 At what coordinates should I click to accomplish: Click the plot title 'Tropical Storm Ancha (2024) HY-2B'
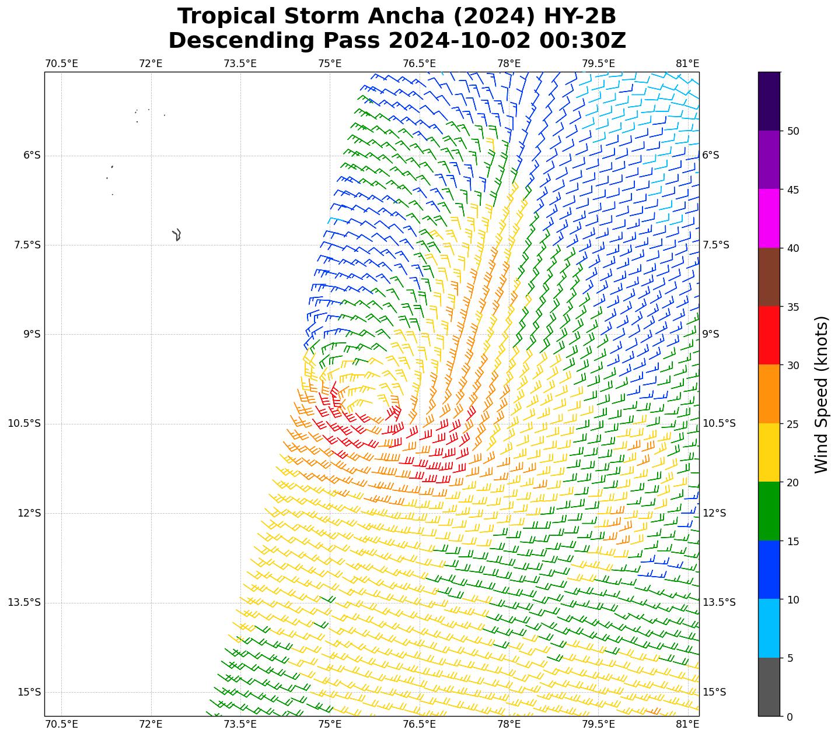[397, 16]
